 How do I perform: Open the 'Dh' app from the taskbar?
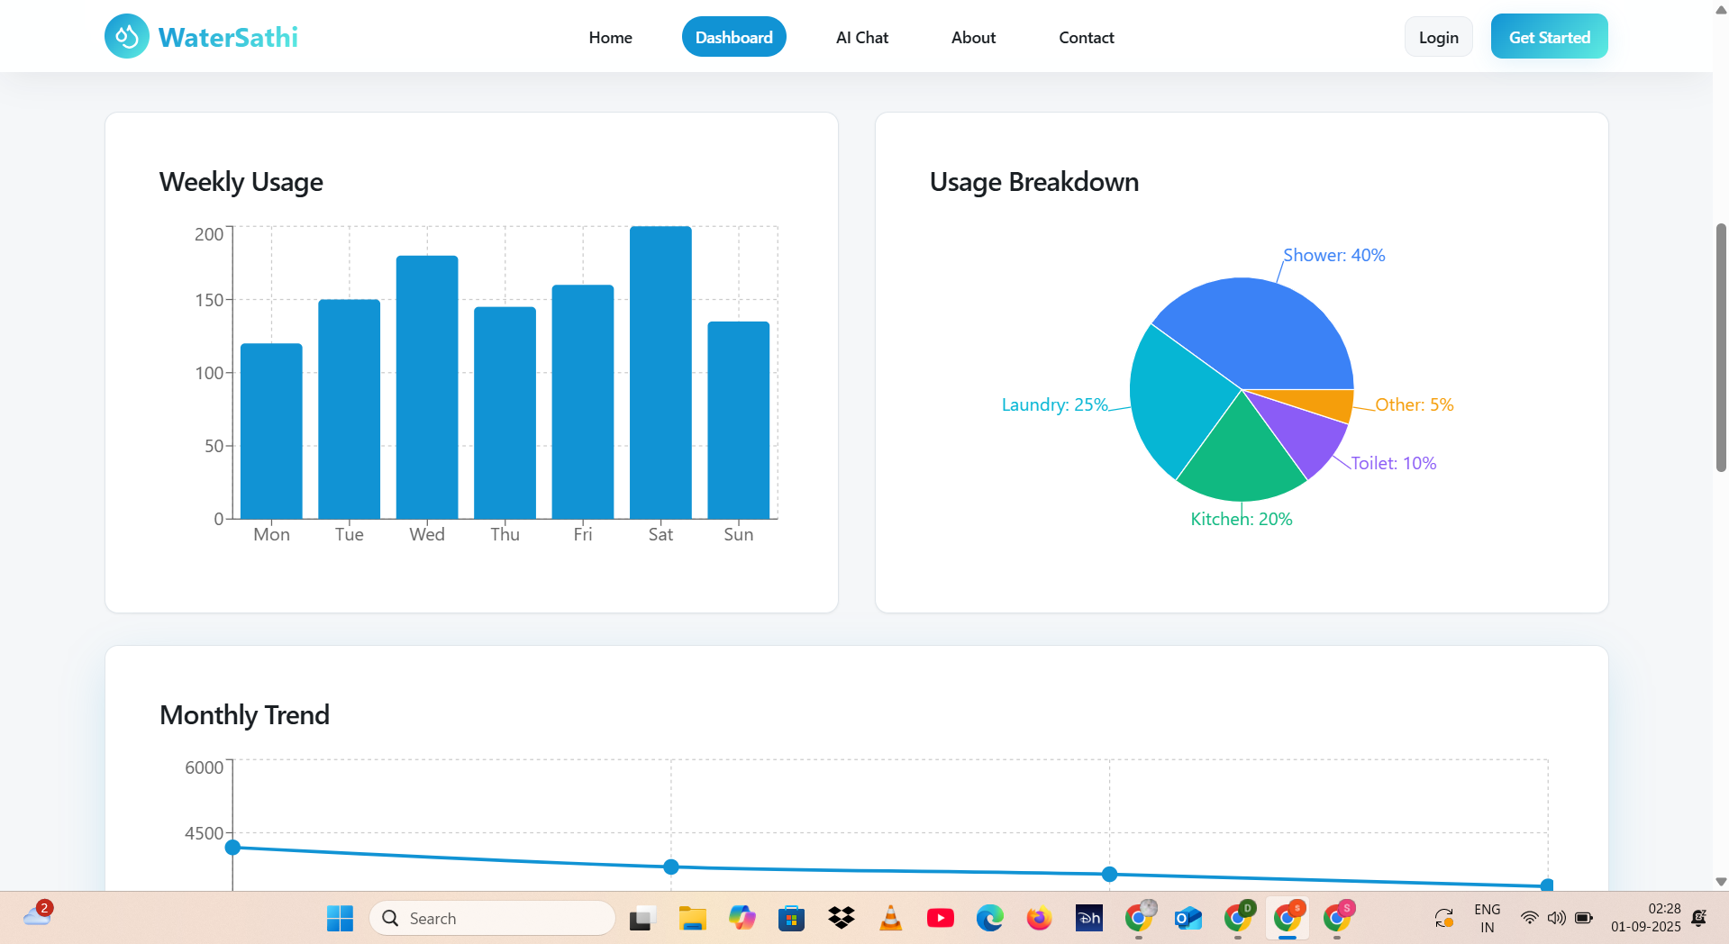point(1088,918)
